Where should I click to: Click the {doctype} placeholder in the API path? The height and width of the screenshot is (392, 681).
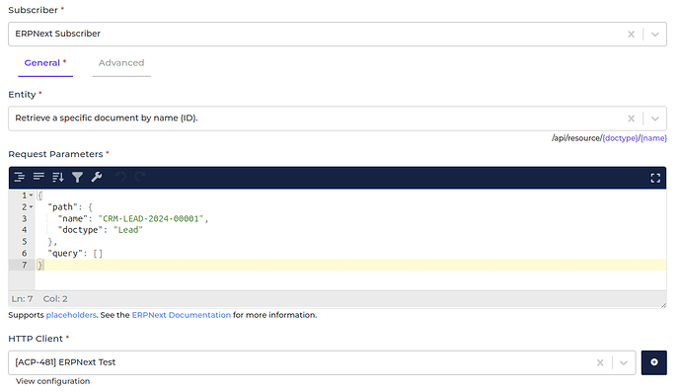(620, 138)
